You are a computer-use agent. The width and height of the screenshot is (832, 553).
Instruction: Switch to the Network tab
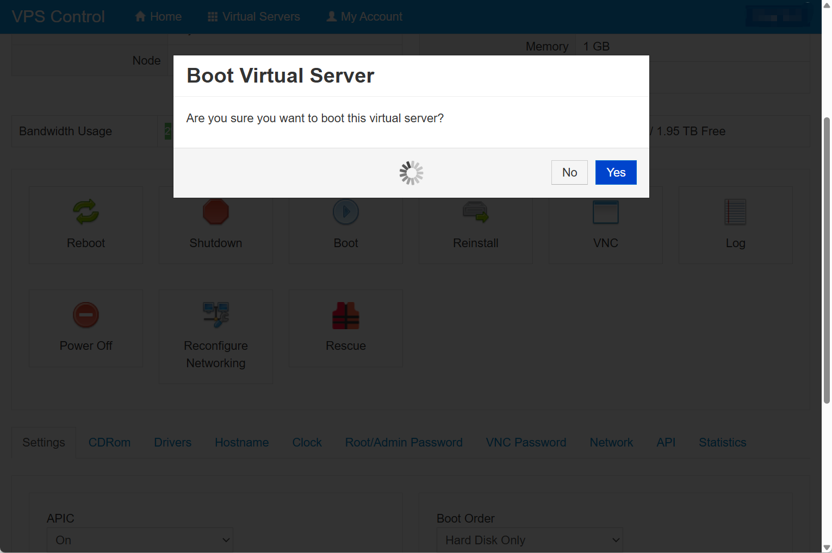[x=611, y=442]
